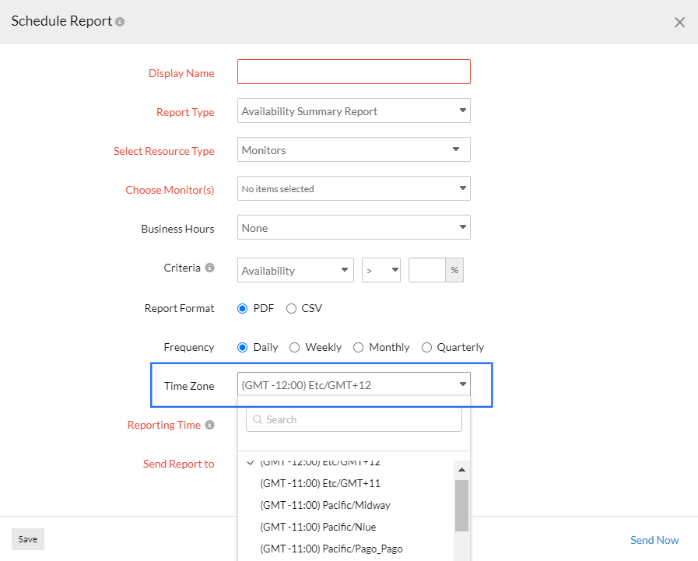
Task: Close the Schedule Report dialog
Action: pos(679,22)
